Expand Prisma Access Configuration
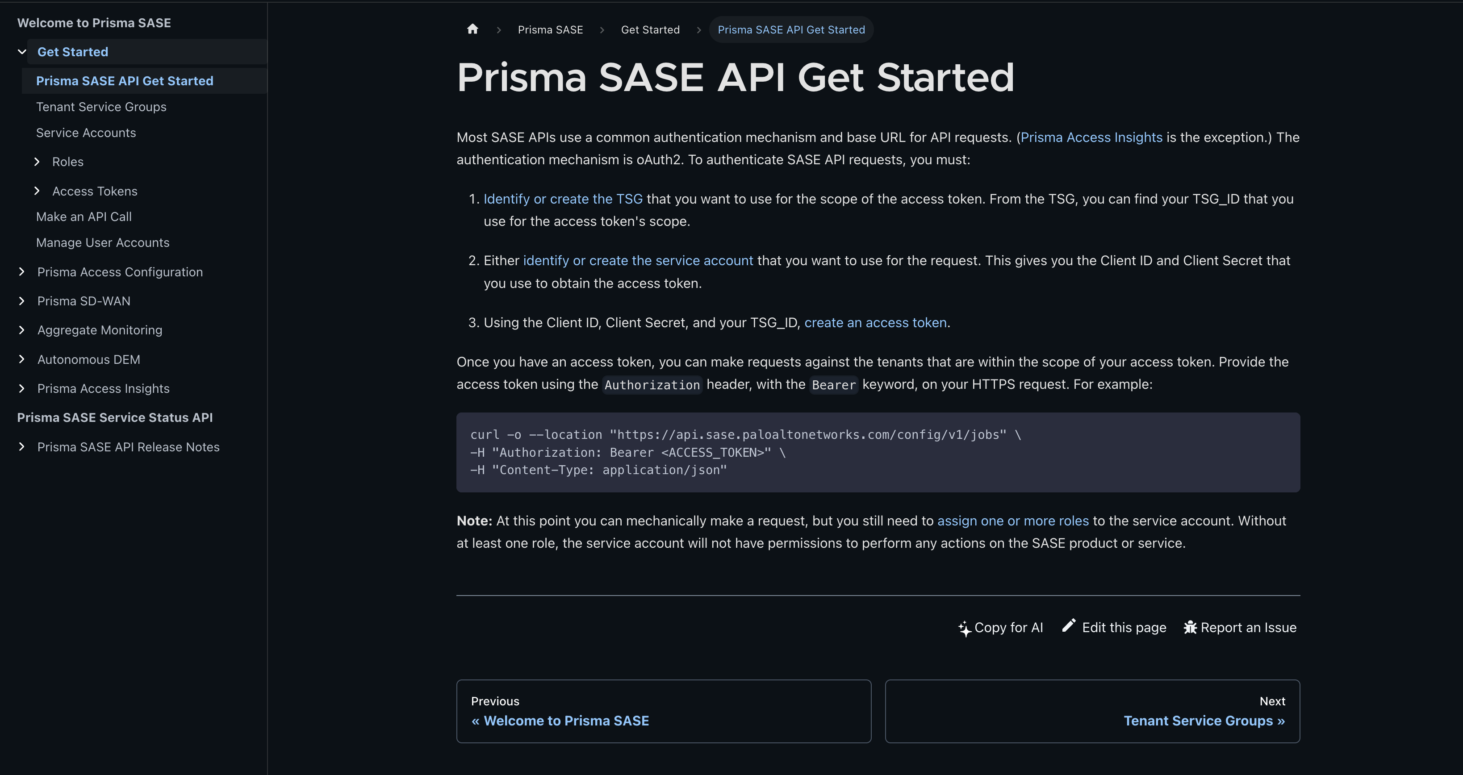Image resolution: width=1463 pixels, height=775 pixels. [x=22, y=272]
